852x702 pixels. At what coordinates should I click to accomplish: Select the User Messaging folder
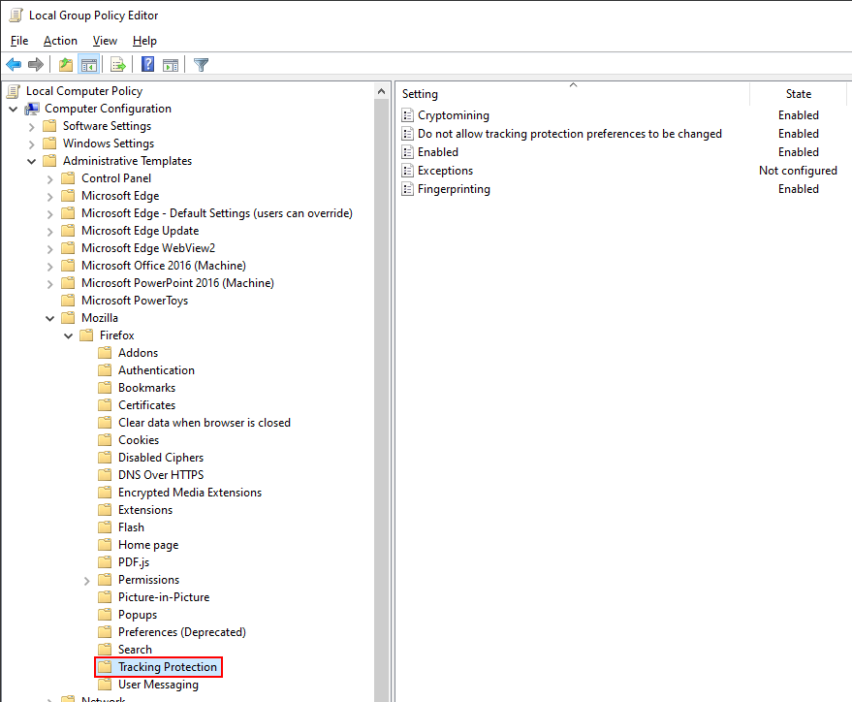(158, 685)
